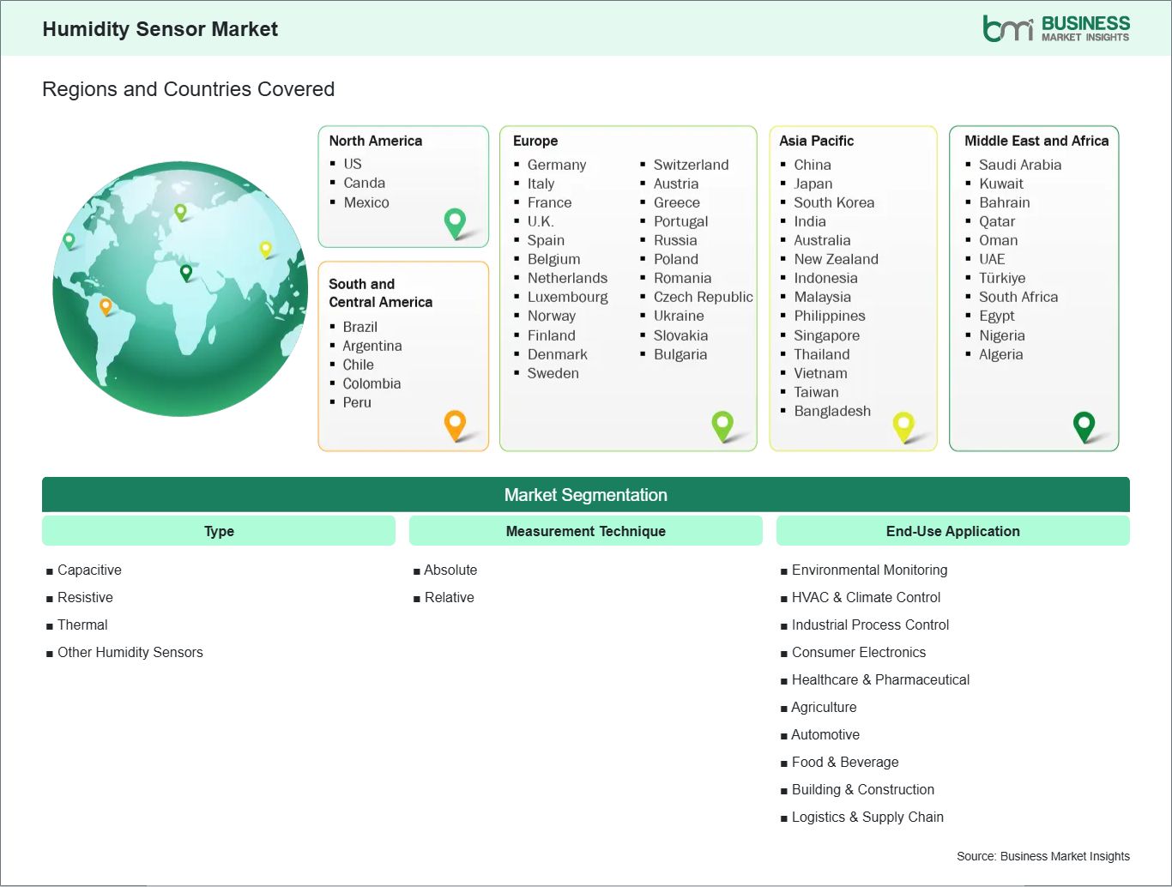Click the yellow pin in Asia Pacific box
The image size is (1172, 887).
tap(903, 425)
